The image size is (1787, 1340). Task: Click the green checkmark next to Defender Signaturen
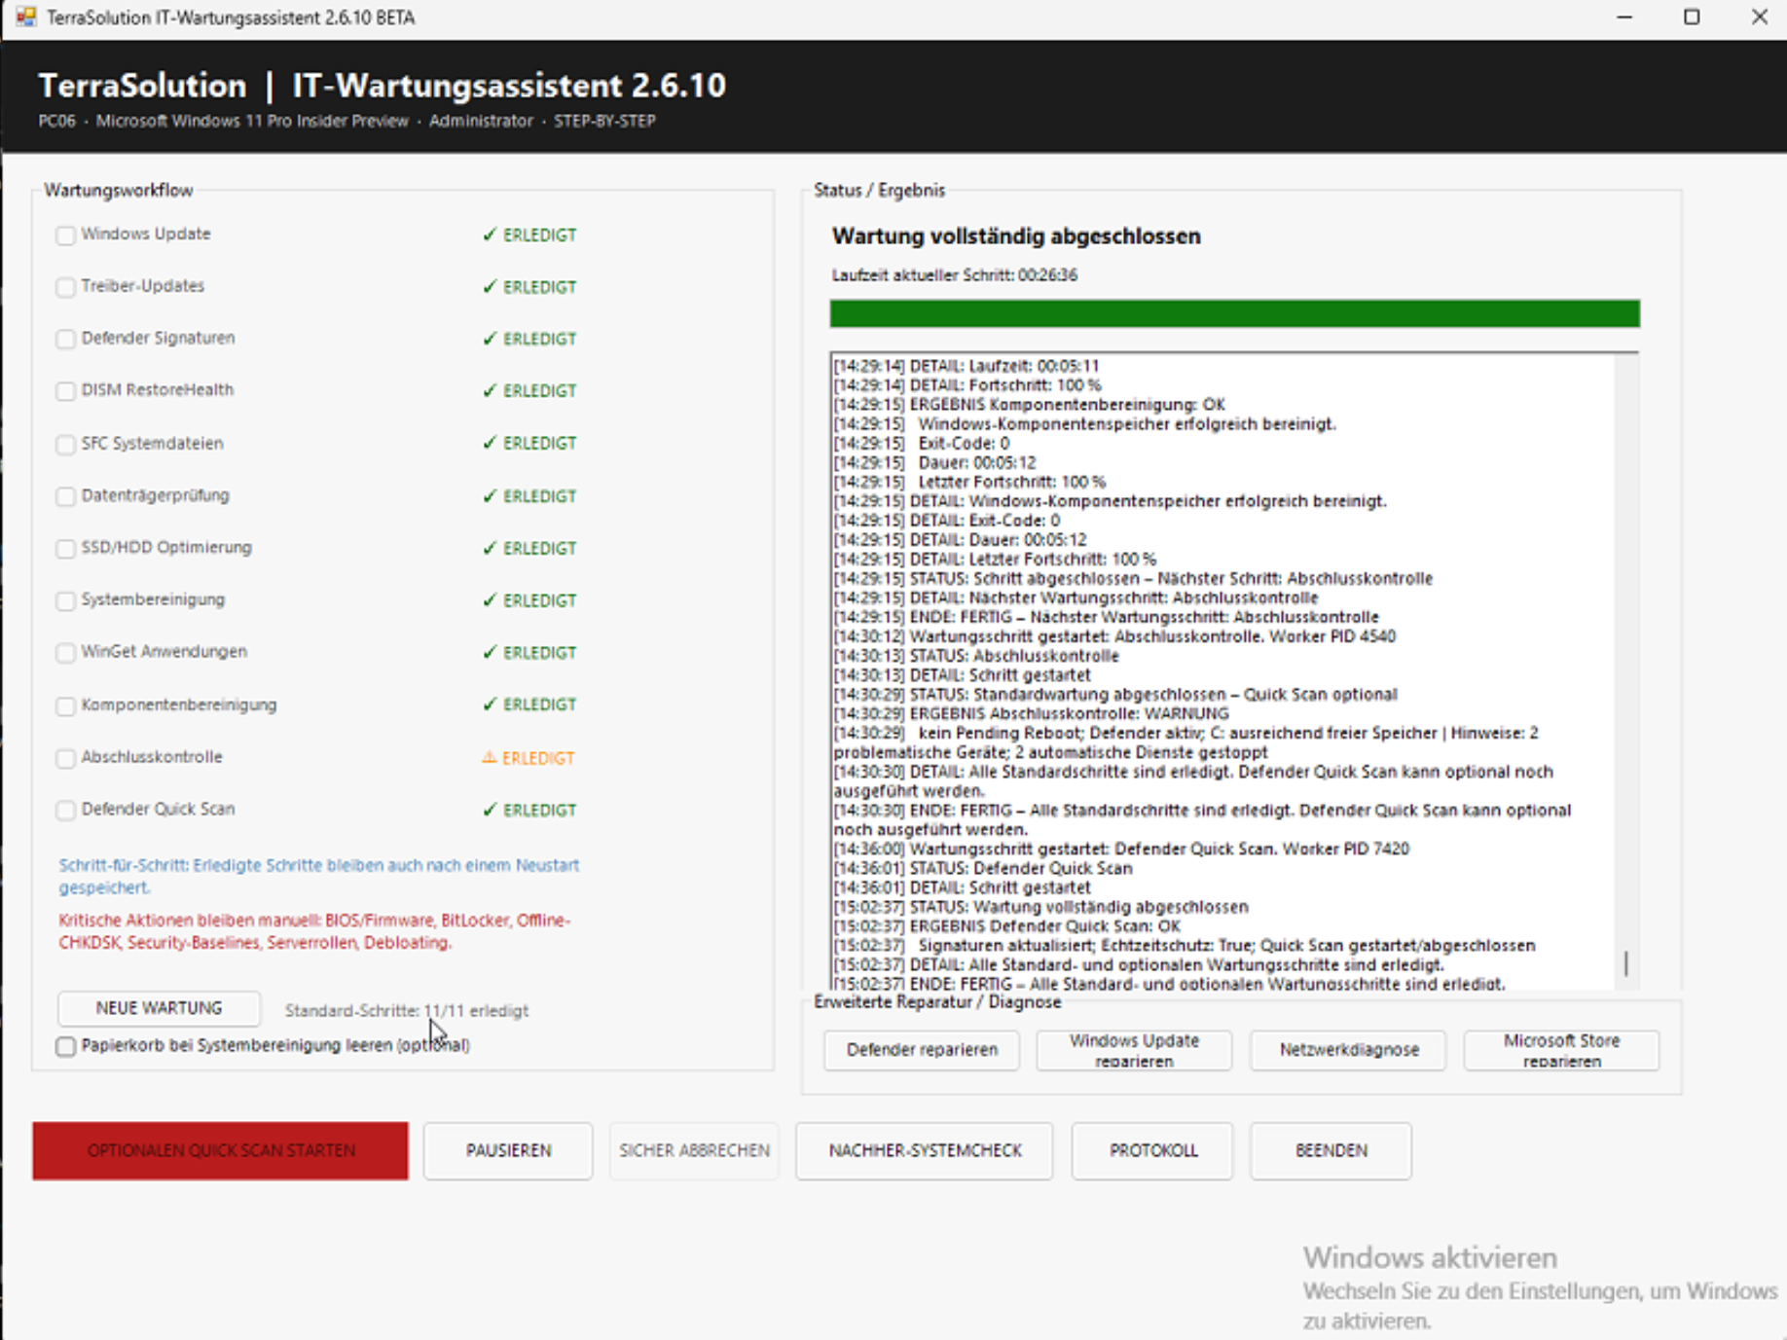490,339
